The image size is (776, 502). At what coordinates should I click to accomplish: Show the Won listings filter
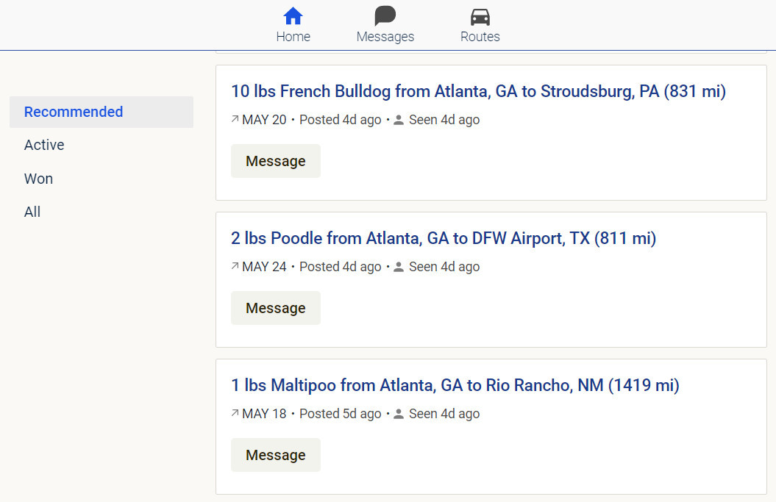point(38,179)
